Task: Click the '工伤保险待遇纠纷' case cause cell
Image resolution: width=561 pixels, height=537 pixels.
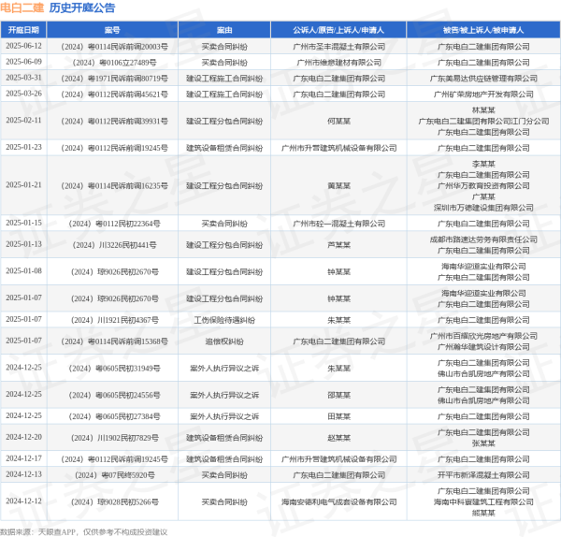Action: (x=224, y=320)
